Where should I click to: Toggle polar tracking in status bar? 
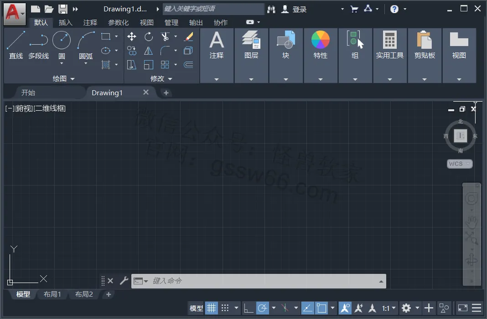263,308
